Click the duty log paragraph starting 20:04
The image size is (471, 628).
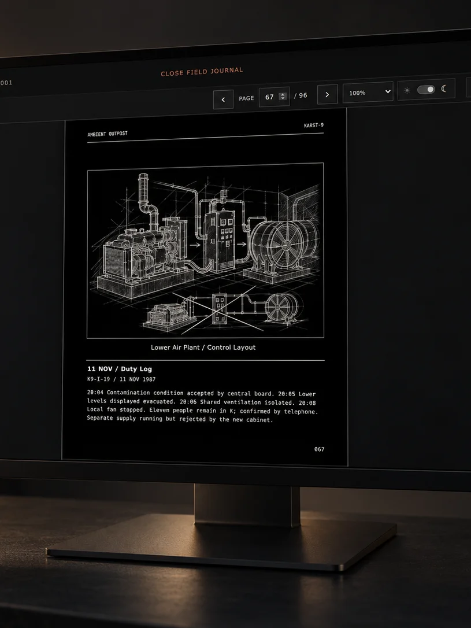[202, 406]
